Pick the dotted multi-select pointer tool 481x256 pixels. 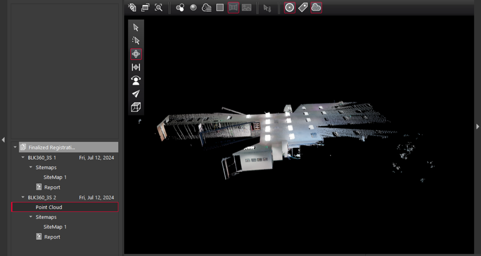tap(136, 41)
